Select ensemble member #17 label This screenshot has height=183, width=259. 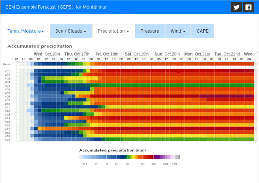click(x=8, y=129)
